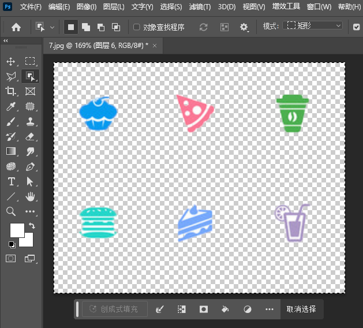
Task: Select the Move tool
Action: click(x=10, y=61)
